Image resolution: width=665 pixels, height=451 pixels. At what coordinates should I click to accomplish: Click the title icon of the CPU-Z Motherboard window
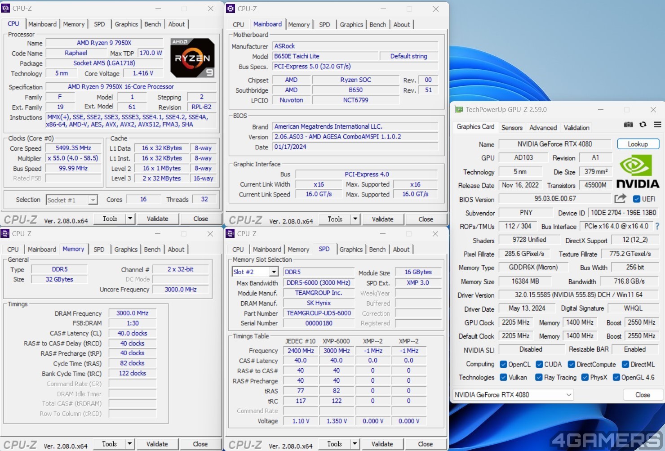(x=231, y=9)
